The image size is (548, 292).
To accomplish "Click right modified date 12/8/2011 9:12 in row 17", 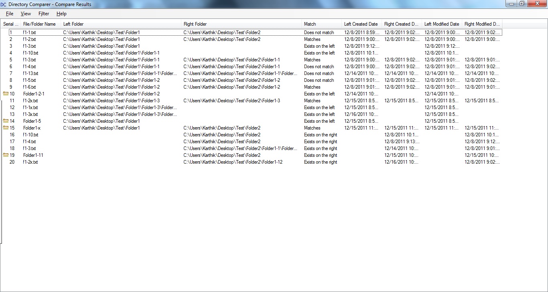I will coord(482,142).
